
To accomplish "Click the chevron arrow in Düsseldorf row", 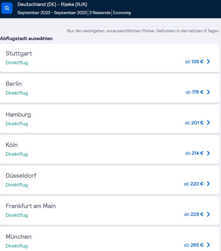I will coord(208,184).
